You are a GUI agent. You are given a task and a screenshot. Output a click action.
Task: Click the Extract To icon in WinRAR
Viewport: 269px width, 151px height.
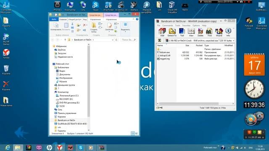[x=172, y=32]
